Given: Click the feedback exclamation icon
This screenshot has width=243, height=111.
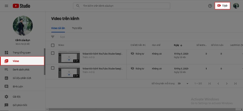Looking at the screenshot, I should [x=6, y=105].
